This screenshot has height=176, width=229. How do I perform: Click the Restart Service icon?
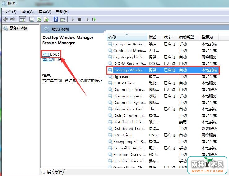coord(94,19)
